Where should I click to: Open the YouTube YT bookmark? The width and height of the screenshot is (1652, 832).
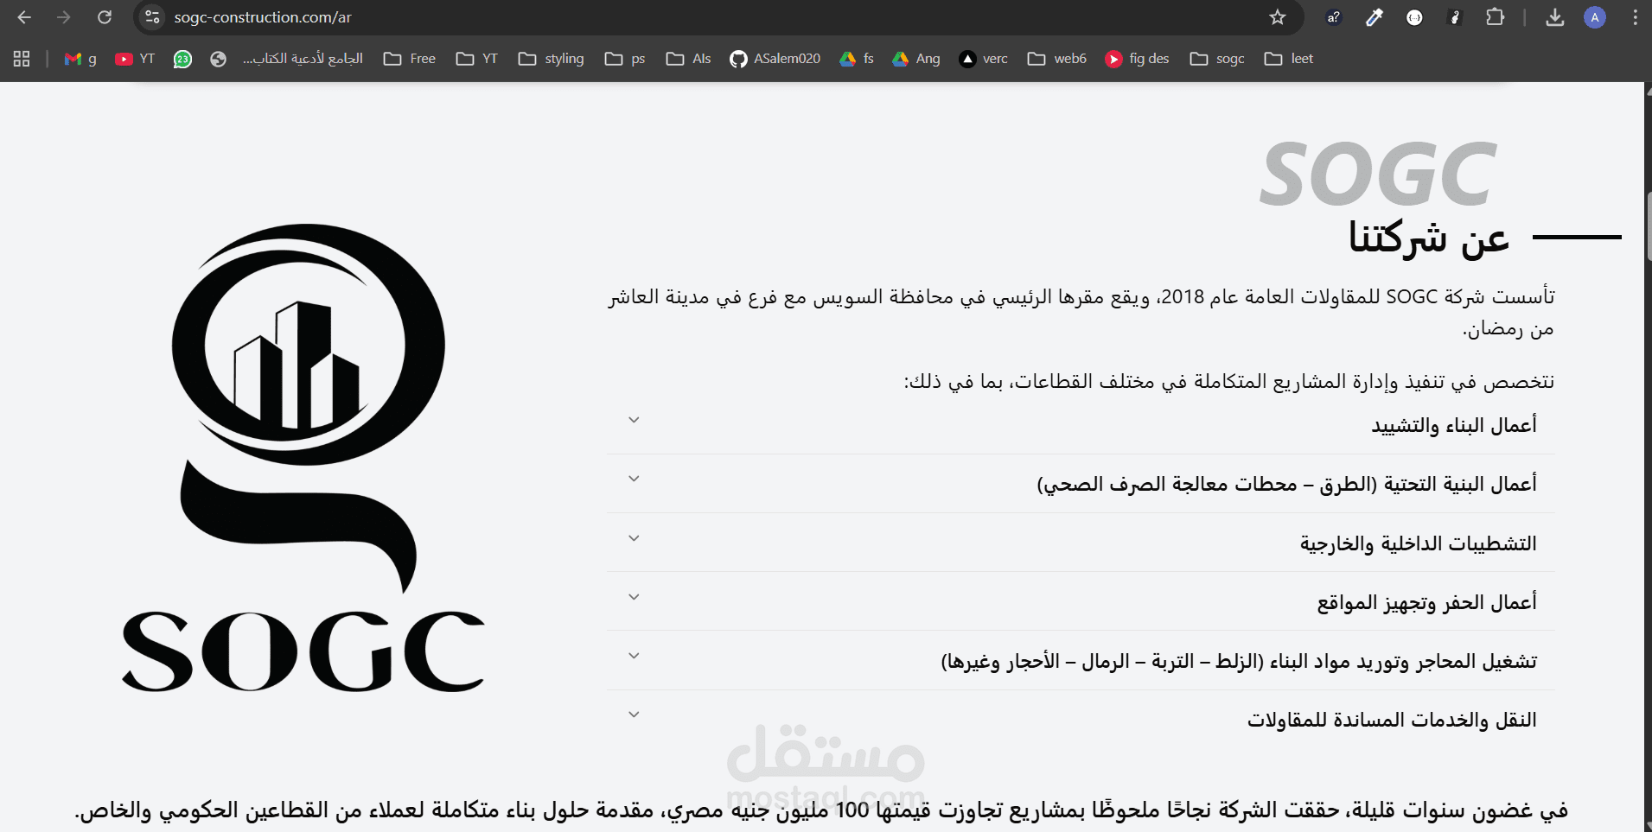pos(135,59)
